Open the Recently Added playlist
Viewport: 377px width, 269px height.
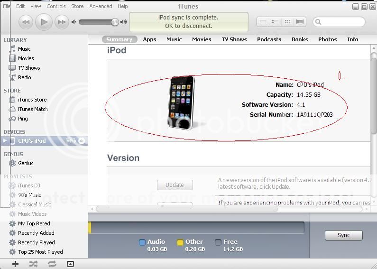tap(36, 233)
